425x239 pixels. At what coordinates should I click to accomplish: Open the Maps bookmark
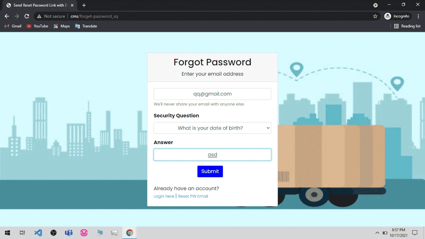tap(62, 26)
